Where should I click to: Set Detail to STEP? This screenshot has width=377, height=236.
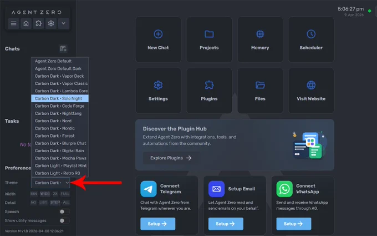(x=55, y=203)
